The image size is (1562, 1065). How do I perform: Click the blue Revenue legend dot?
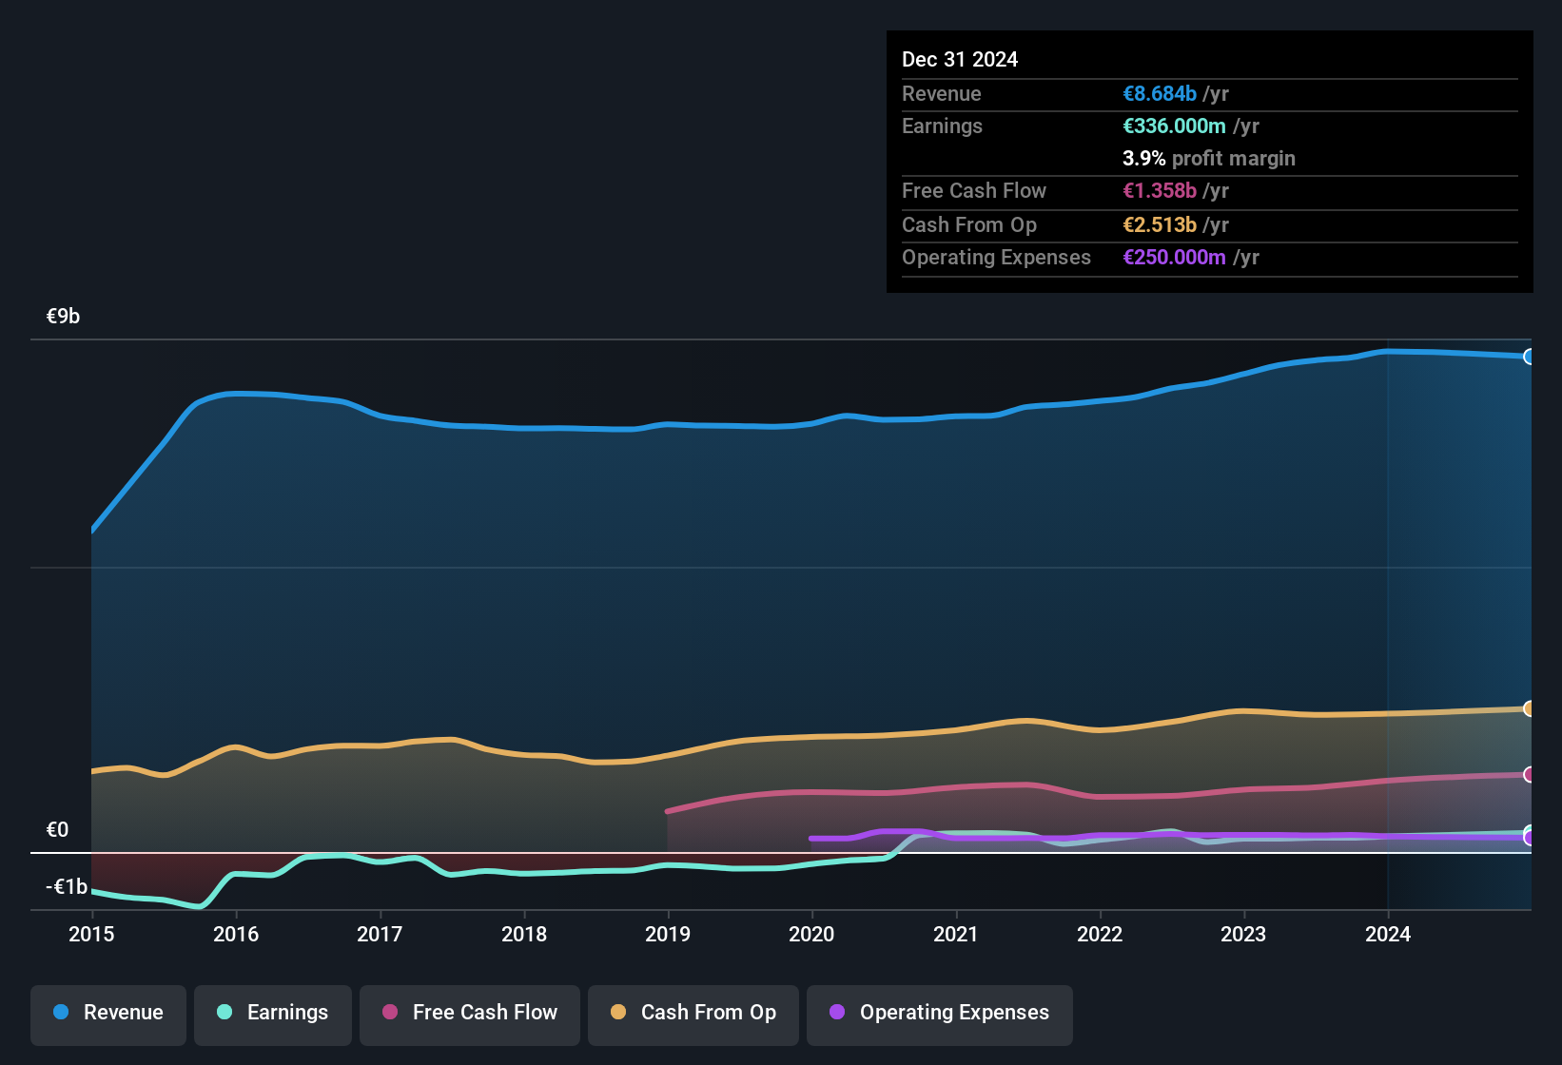tap(61, 1013)
